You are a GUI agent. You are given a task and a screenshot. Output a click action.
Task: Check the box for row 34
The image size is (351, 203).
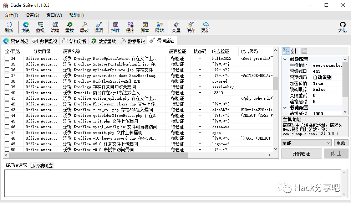pos(7,58)
